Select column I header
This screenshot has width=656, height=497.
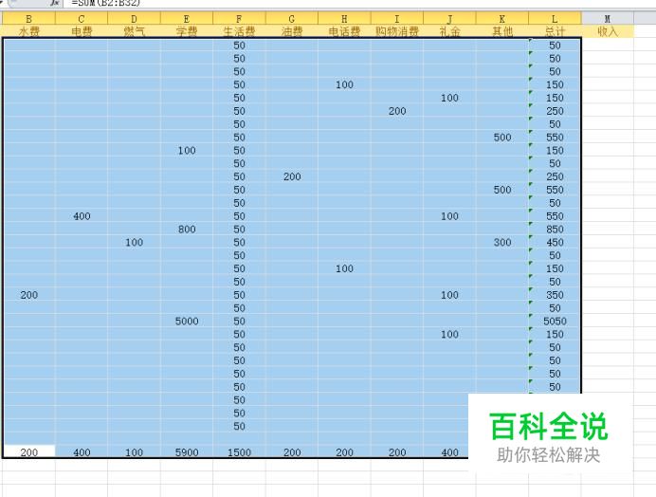point(397,18)
